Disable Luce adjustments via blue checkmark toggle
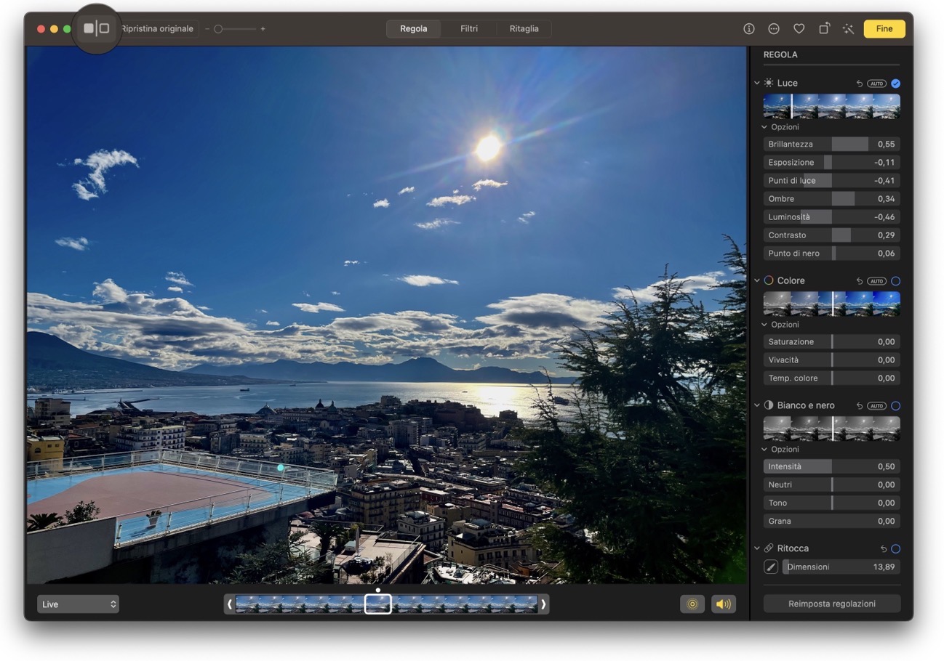Image resolution: width=944 pixels, height=661 pixels. tap(895, 83)
